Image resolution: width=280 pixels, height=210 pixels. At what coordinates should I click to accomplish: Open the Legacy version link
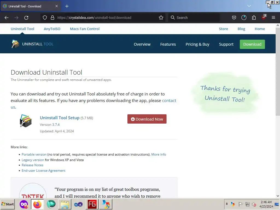pyautogui.click(x=33, y=160)
